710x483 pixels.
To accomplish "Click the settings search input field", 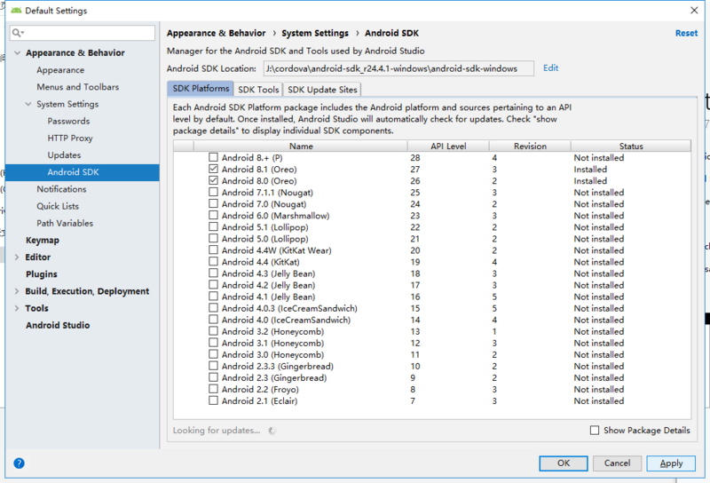I will click(x=83, y=33).
